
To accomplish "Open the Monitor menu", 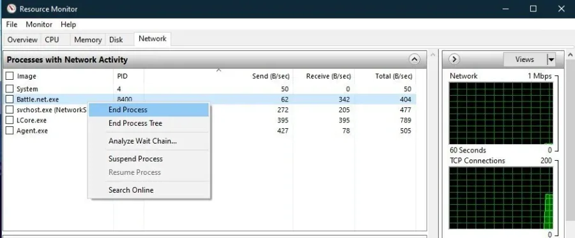I will (39, 24).
